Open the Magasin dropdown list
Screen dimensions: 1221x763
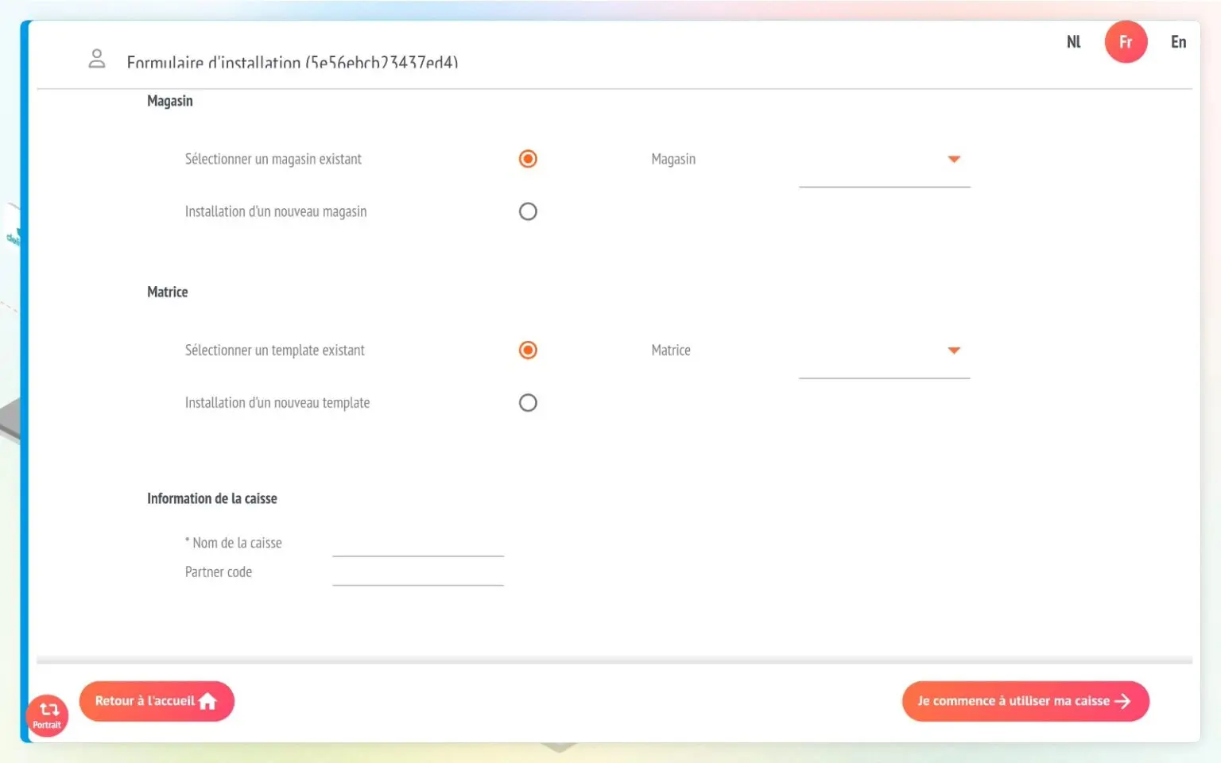884,161
